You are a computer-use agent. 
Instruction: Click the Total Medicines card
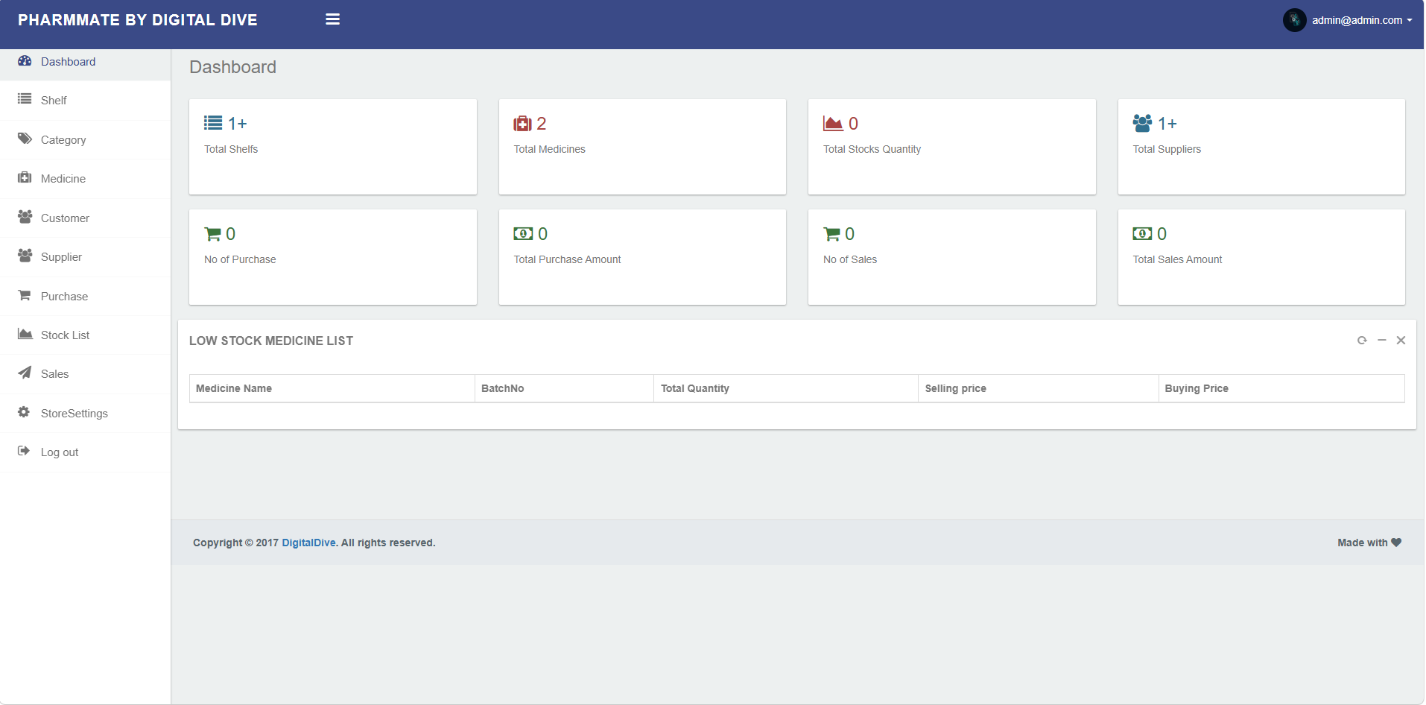click(641, 147)
